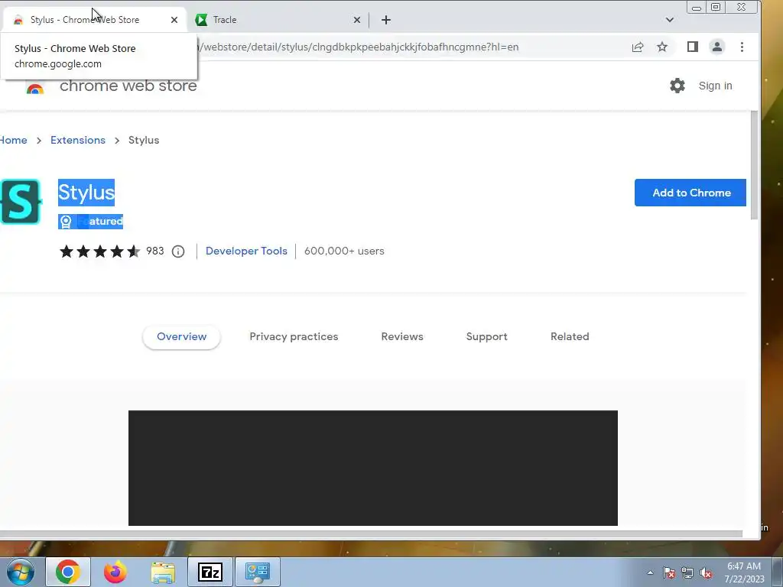Select the Overview tab
The width and height of the screenshot is (783, 587).
coord(181,337)
